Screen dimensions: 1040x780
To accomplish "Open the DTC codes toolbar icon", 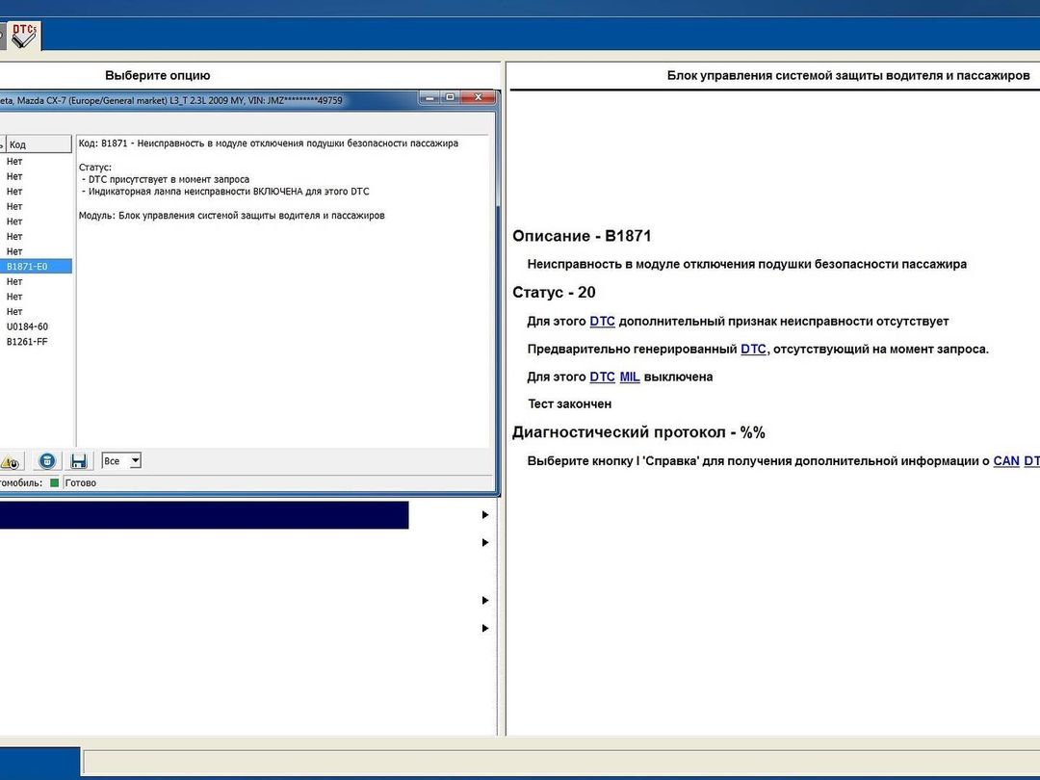I will click(x=24, y=36).
